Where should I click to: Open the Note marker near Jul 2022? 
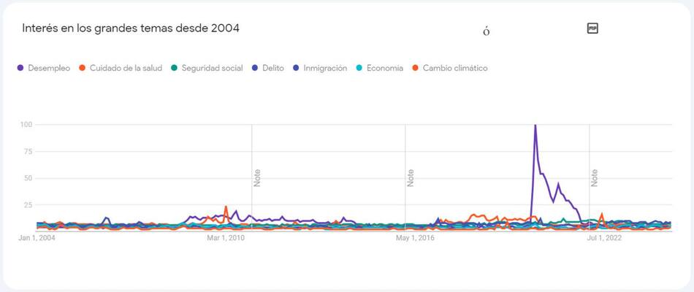click(x=595, y=177)
